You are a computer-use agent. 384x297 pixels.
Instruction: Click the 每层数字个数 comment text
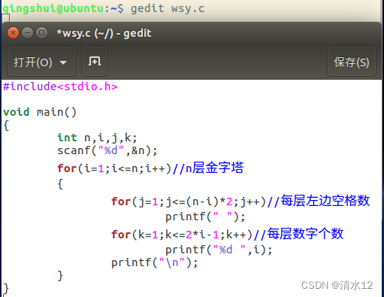click(x=305, y=234)
